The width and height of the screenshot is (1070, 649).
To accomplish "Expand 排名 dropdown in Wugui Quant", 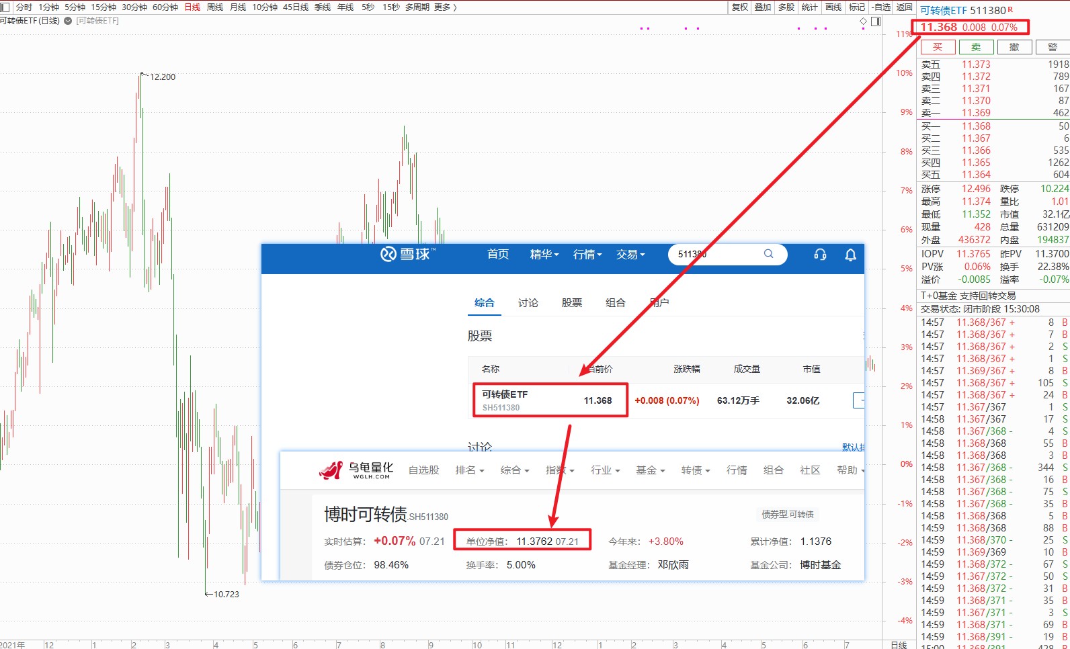I will (470, 470).
